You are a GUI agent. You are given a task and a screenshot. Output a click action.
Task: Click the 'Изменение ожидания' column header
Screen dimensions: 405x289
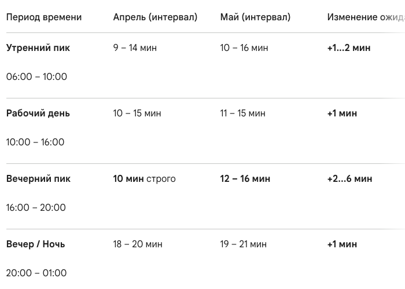pos(366,17)
